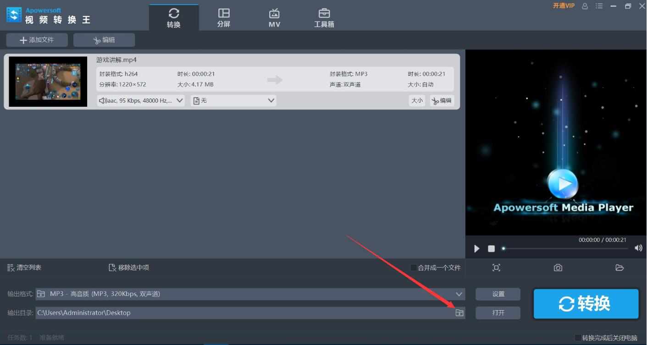647x345 pixels.
Task: Open the 输出格式 MP3 dropdown
Action: [x=250, y=294]
